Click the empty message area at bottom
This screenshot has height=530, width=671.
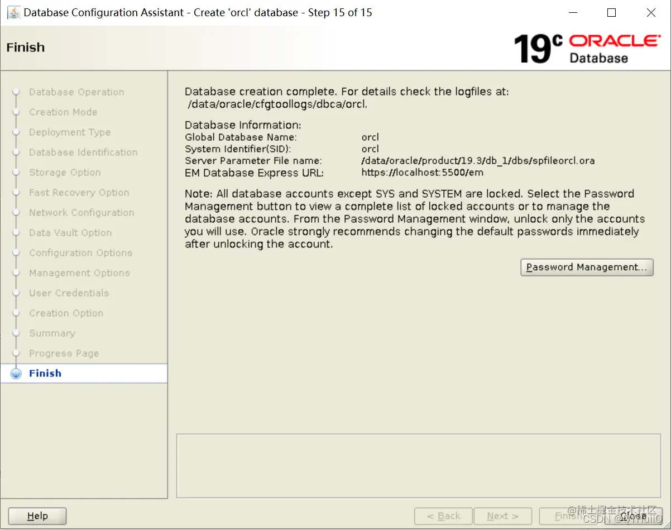coord(419,466)
